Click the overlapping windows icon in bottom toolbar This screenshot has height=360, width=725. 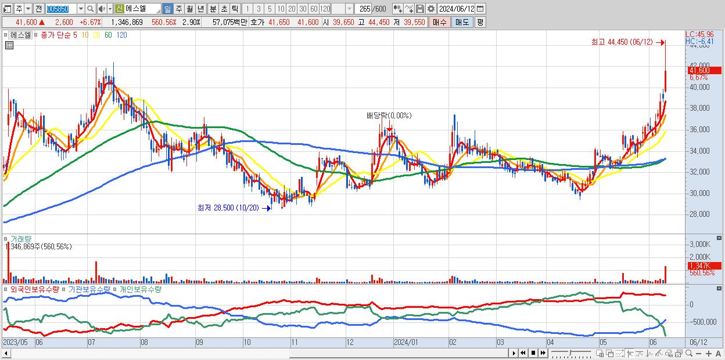pos(610,353)
